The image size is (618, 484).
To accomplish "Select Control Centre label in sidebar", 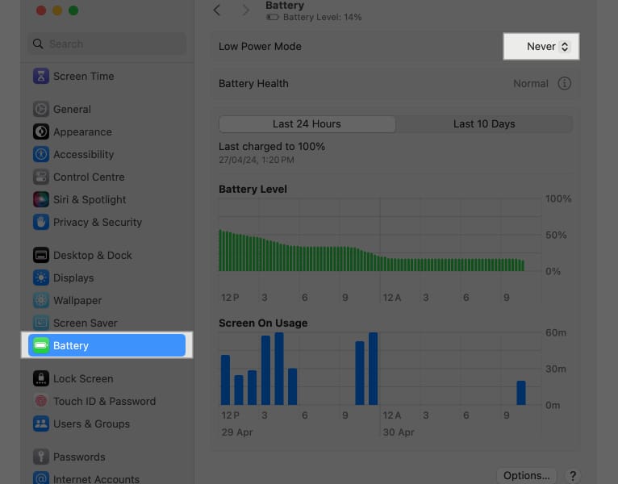I will (89, 177).
